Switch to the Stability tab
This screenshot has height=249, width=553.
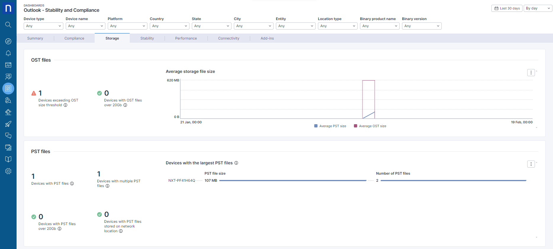(147, 38)
